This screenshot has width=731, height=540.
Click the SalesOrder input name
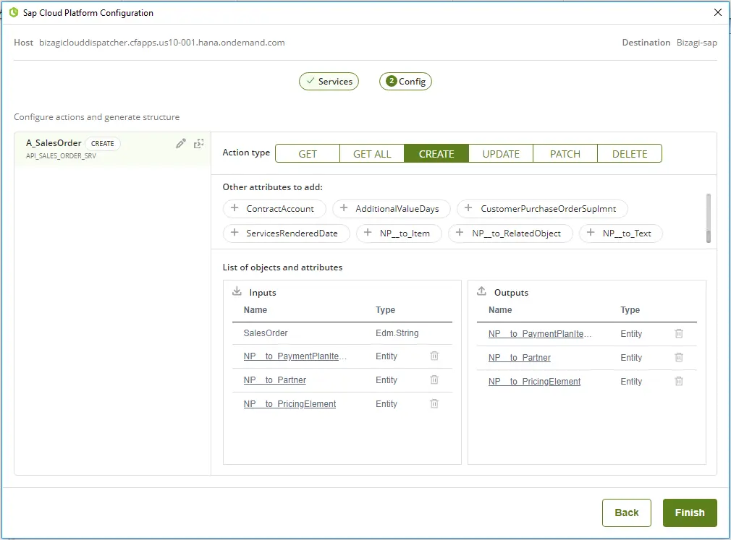[x=266, y=333]
